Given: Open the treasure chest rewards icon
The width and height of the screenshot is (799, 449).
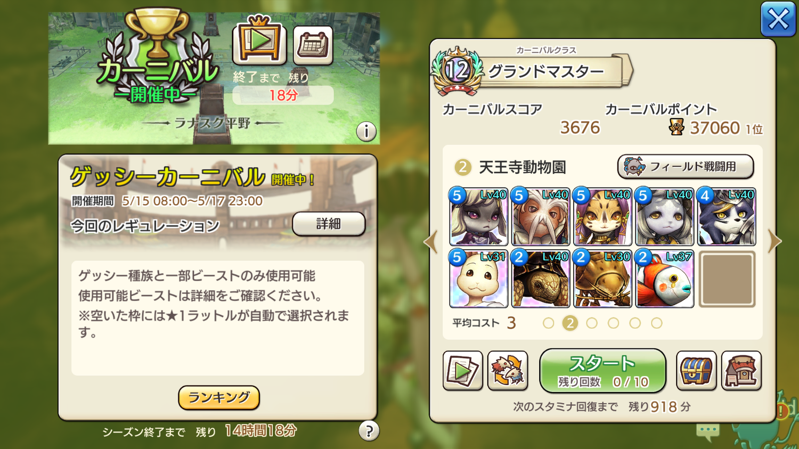Looking at the screenshot, I should tap(696, 371).
